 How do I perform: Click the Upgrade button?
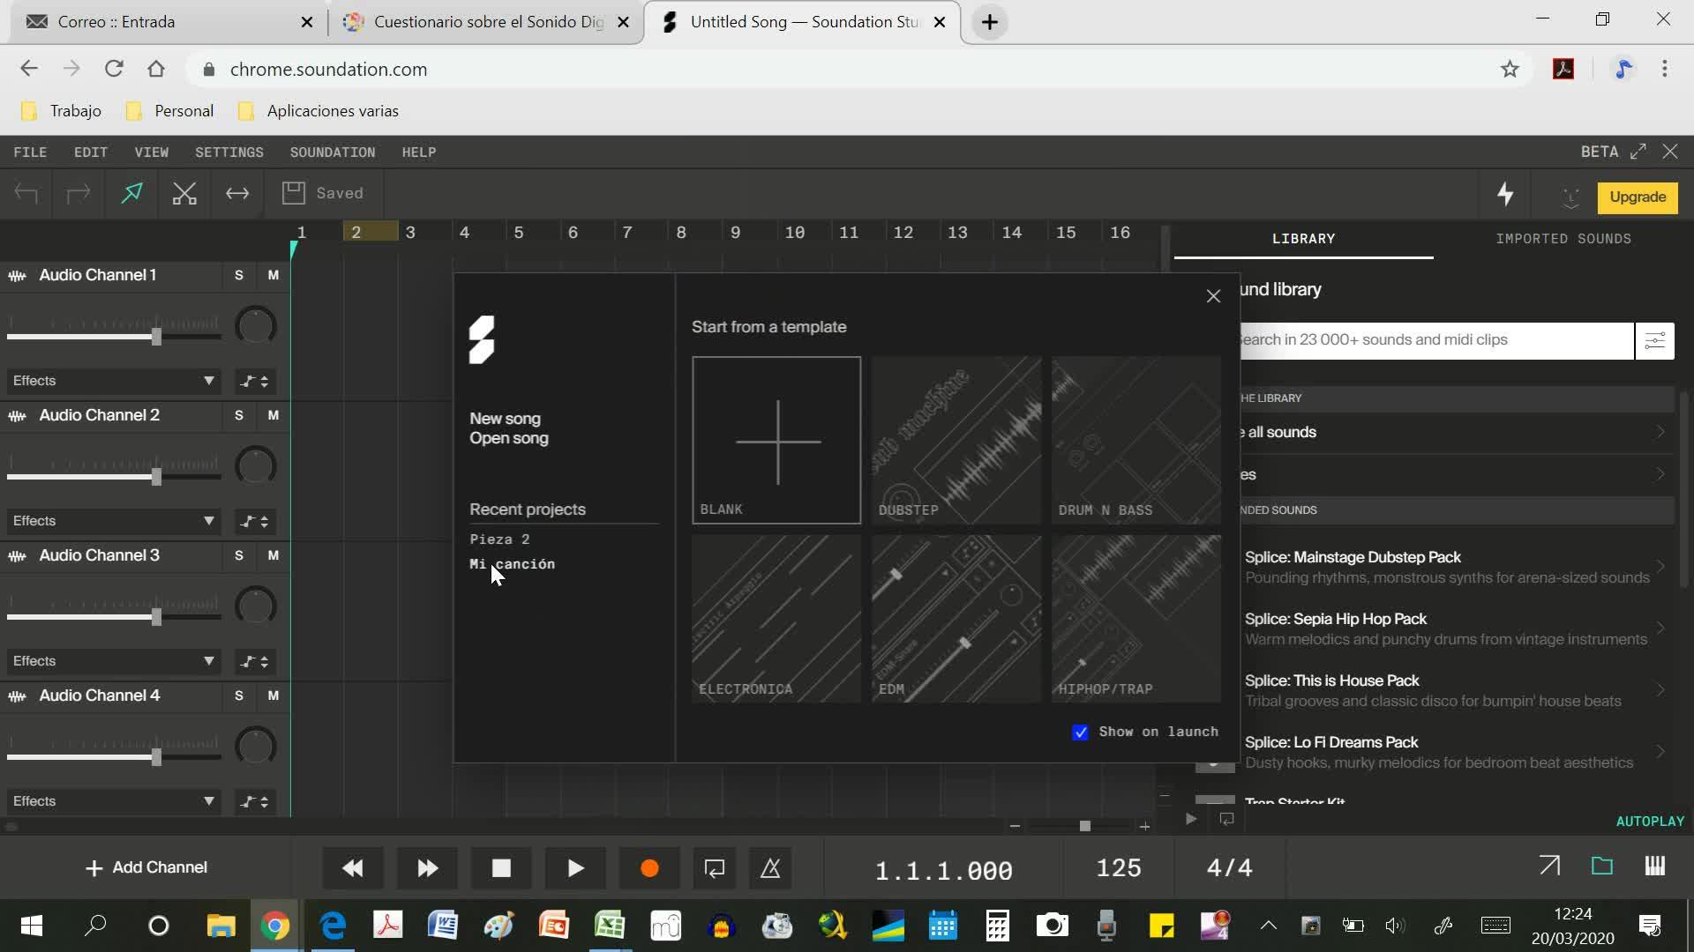1637,197
